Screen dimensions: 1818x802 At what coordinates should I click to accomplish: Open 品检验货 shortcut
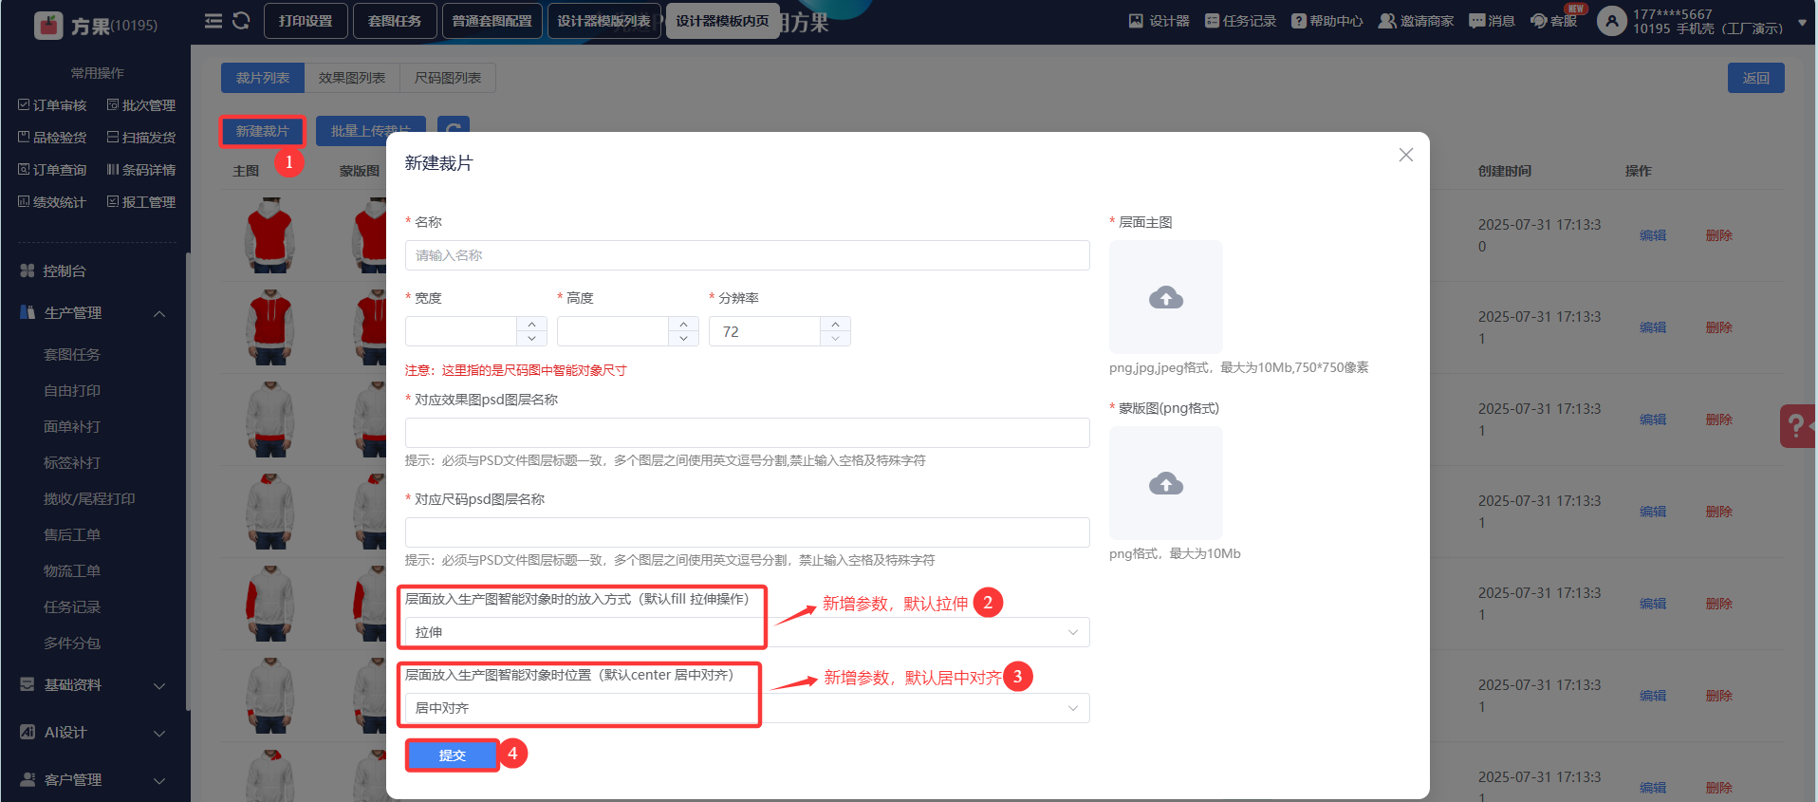(52, 138)
